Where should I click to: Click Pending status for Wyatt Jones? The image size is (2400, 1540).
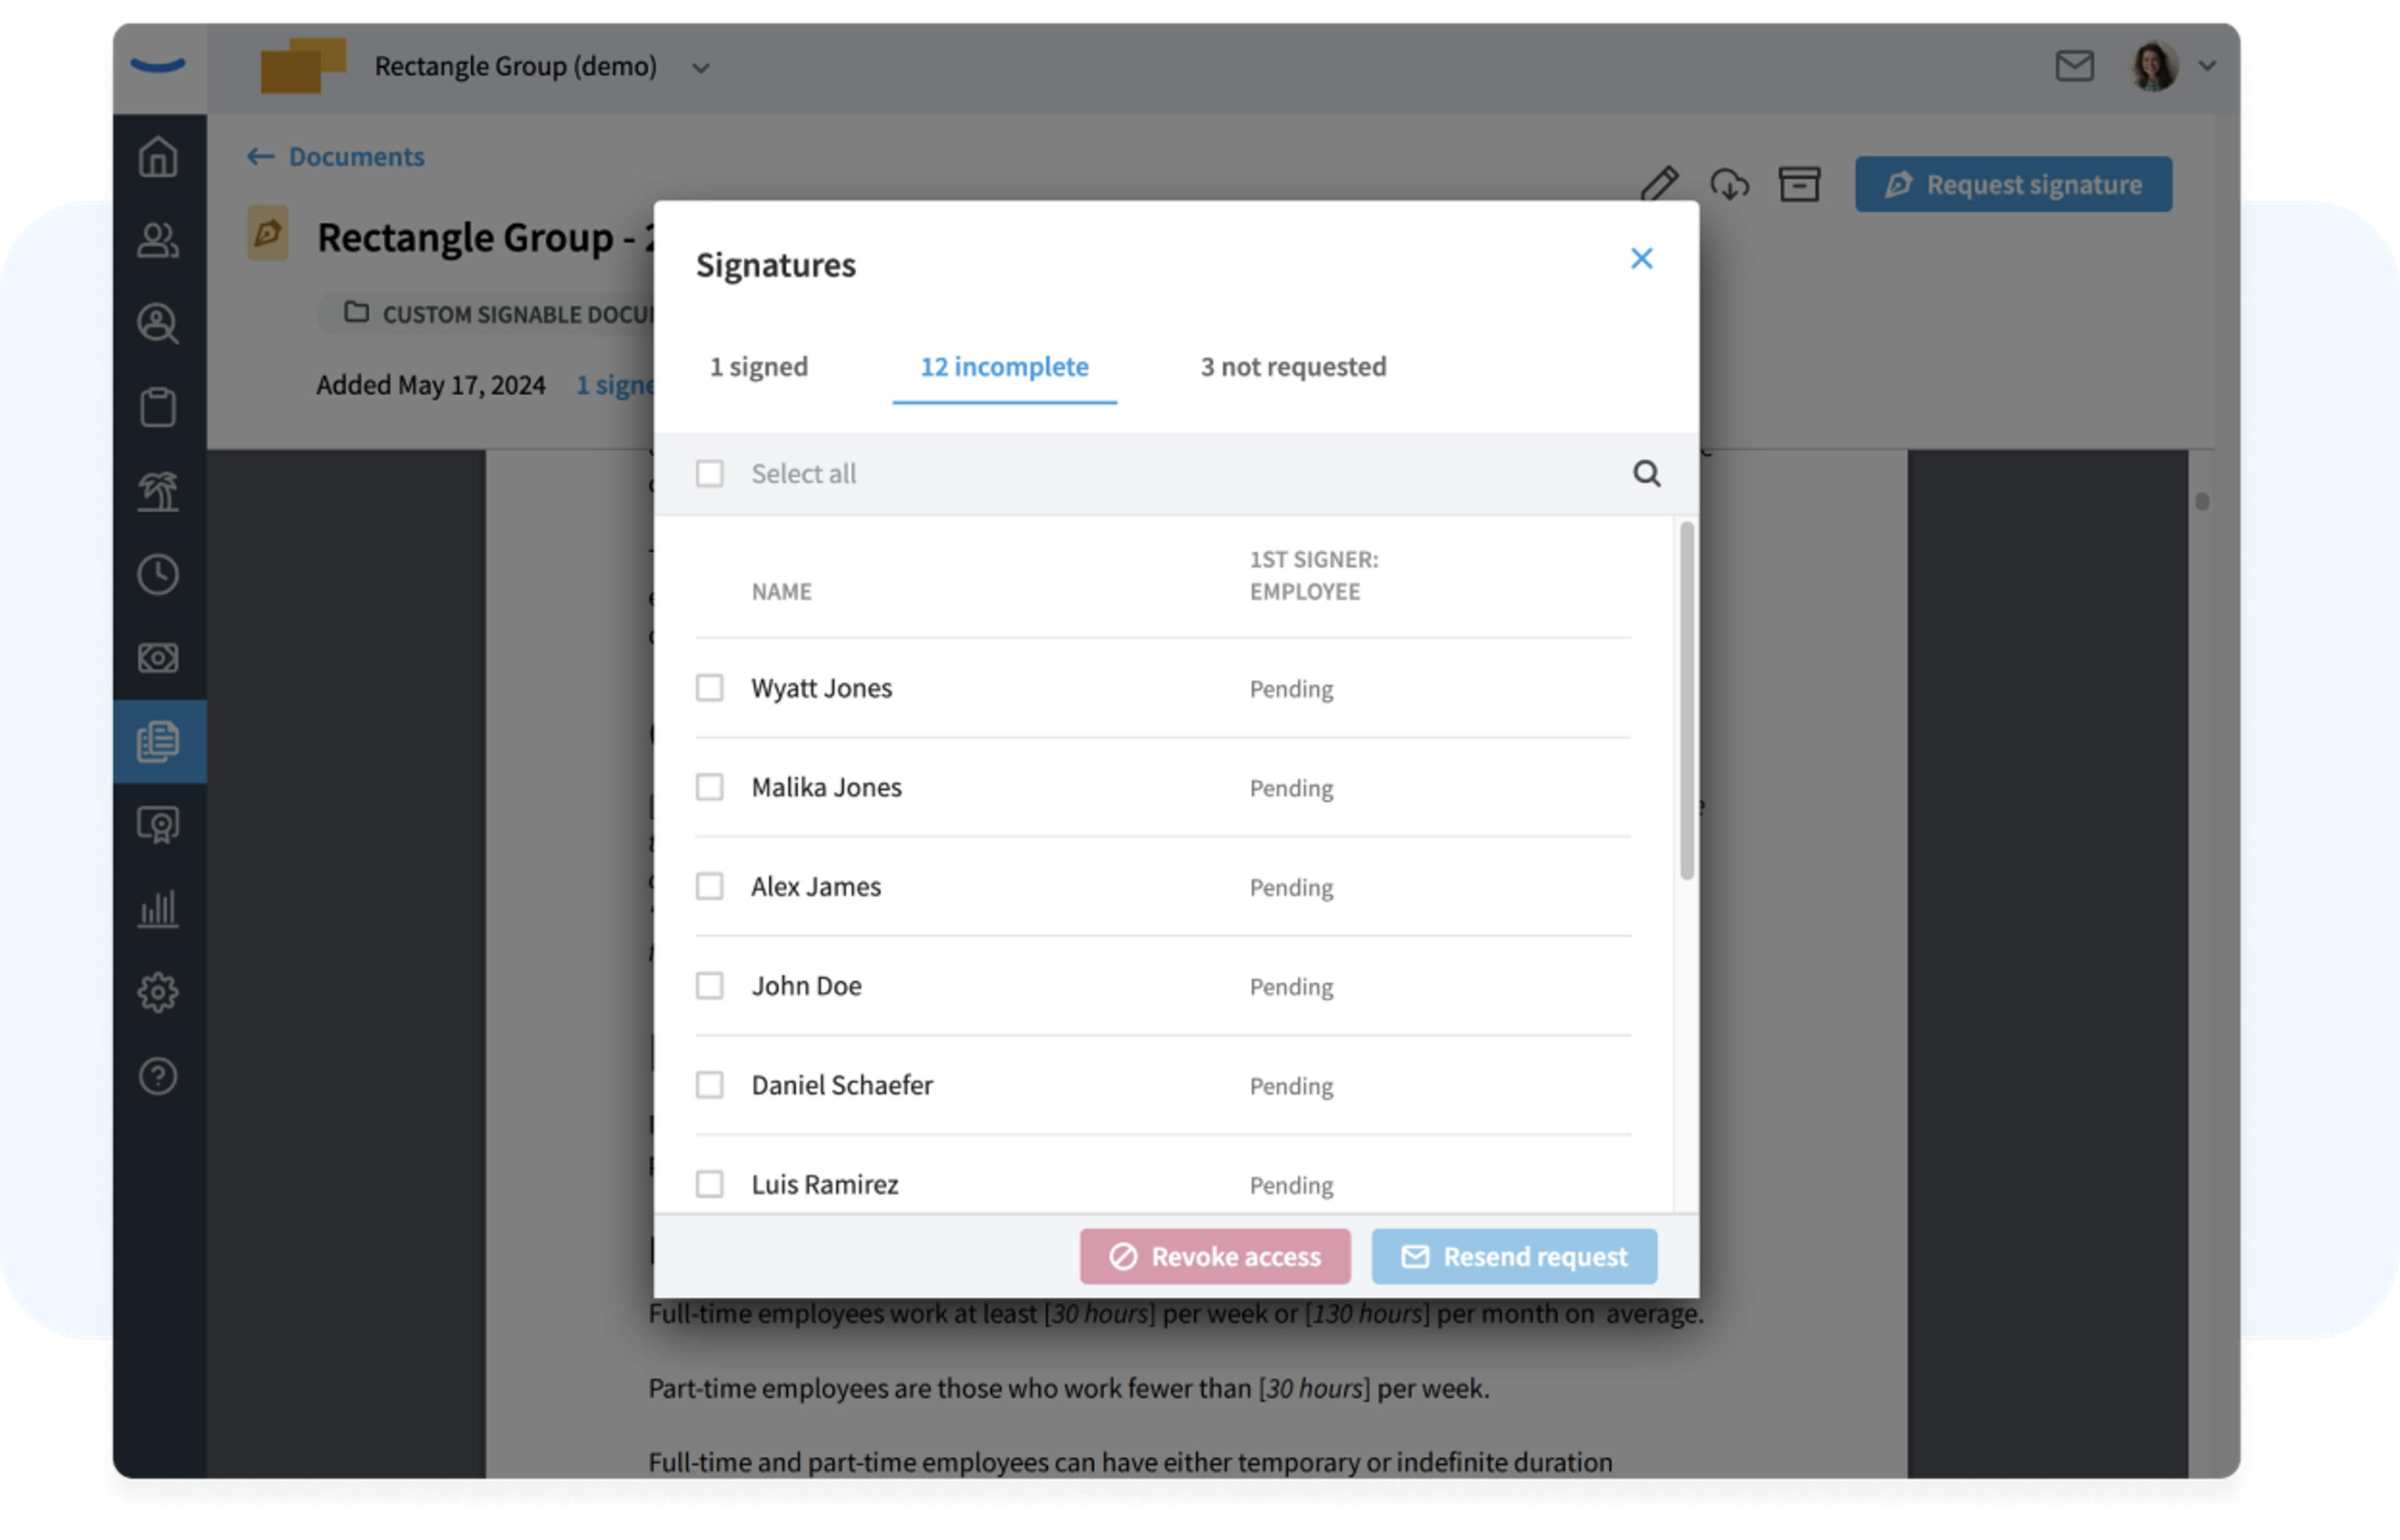tap(1291, 689)
